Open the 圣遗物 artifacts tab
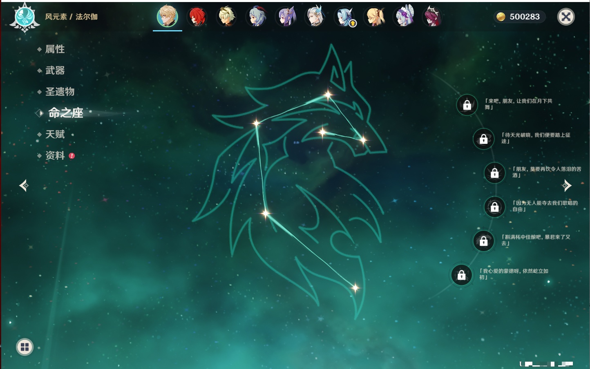This screenshot has height=369, width=590. click(x=60, y=92)
